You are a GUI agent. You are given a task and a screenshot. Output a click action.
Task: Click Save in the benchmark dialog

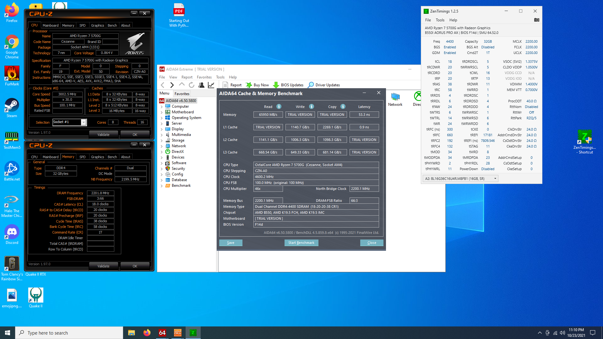pos(231,243)
